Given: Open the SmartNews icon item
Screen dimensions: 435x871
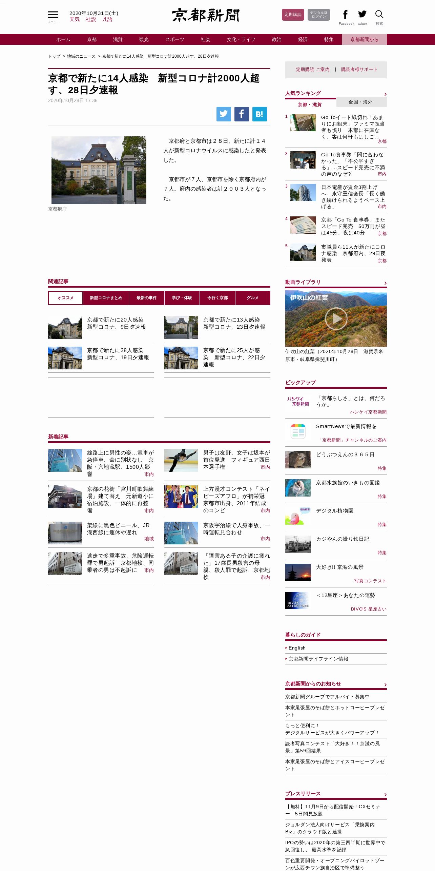Looking at the screenshot, I should coord(298,431).
